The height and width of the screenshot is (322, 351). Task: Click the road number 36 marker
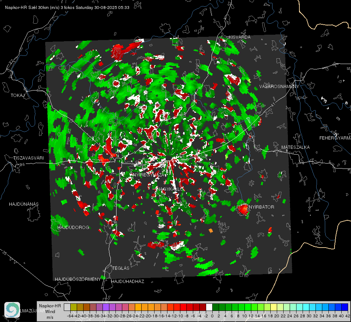coord(22,165)
